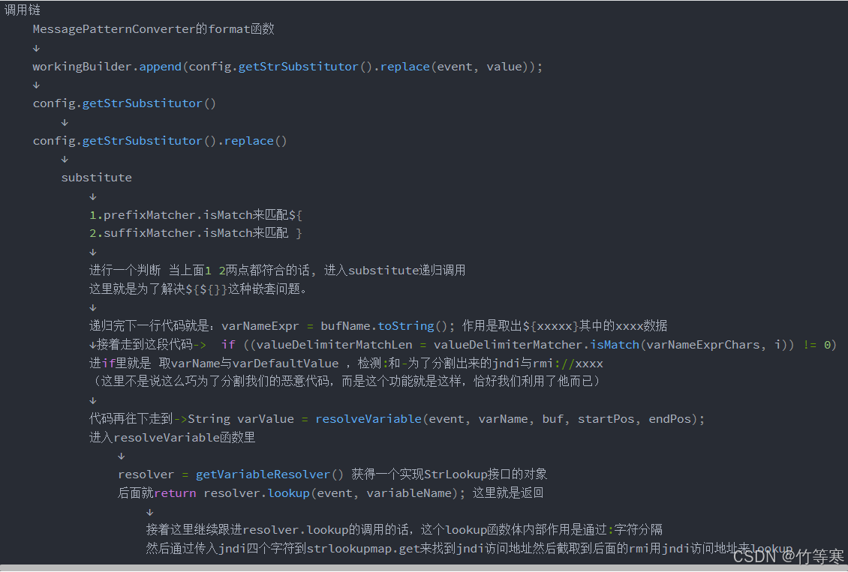Click the line starting with 进行一个判断
This screenshot has height=572, width=848.
pyautogui.click(x=277, y=270)
